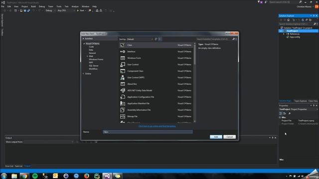Click the template list vertical scrollbar
Image resolution: width=319 pixels, height=179 pixels.
(x=195, y=82)
